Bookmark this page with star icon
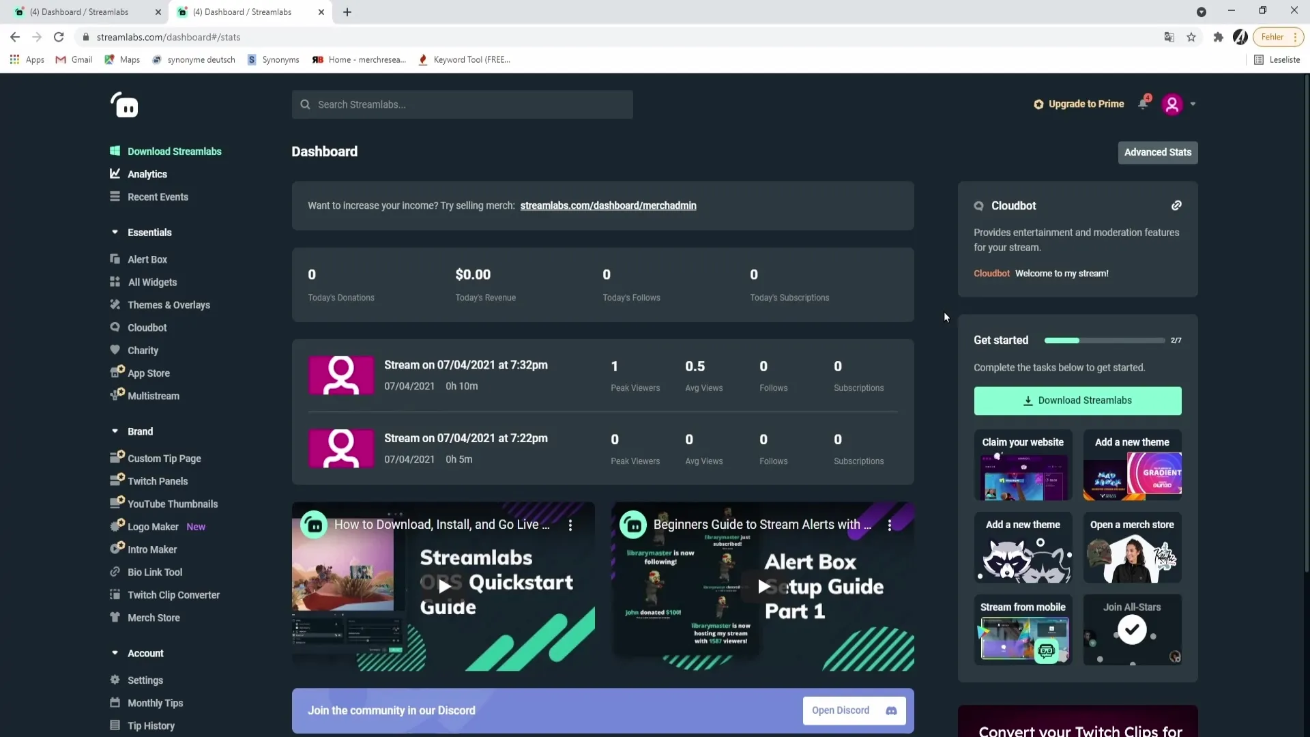Screen dimensions: 1310x737 pyautogui.click(x=1191, y=37)
